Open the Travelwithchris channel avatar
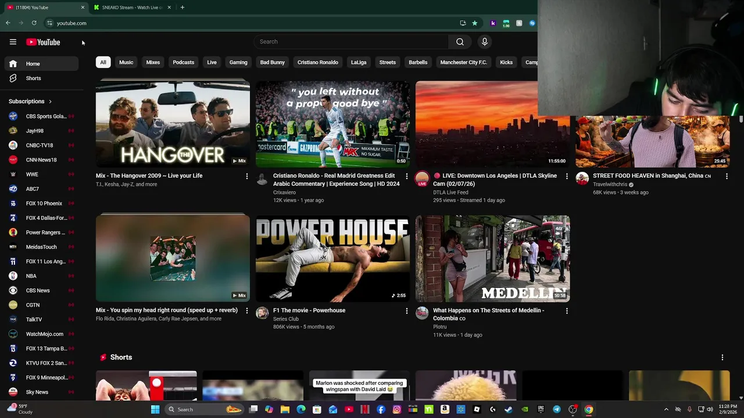This screenshot has height=418, width=744. click(582, 179)
